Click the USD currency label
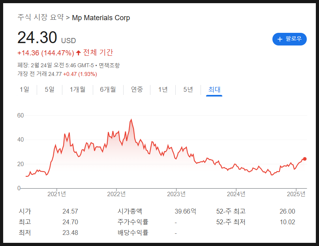The image size is (319, 246). click(x=69, y=41)
